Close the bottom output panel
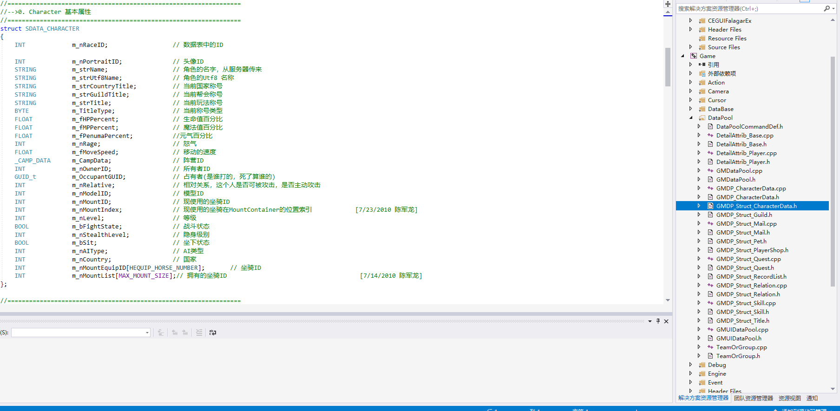This screenshot has height=411, width=840. click(x=666, y=321)
